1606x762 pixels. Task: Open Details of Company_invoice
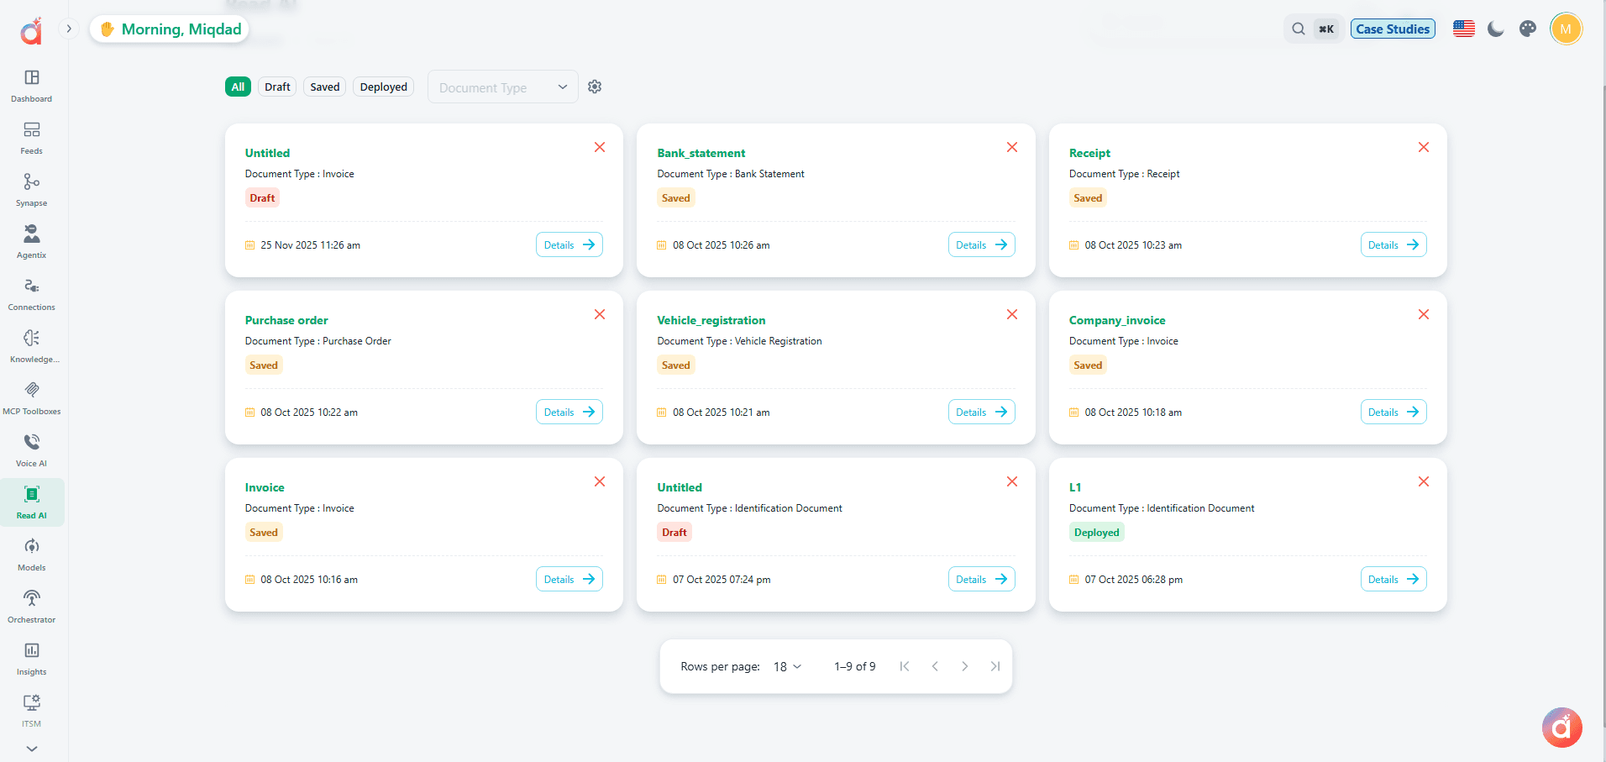coord(1393,412)
